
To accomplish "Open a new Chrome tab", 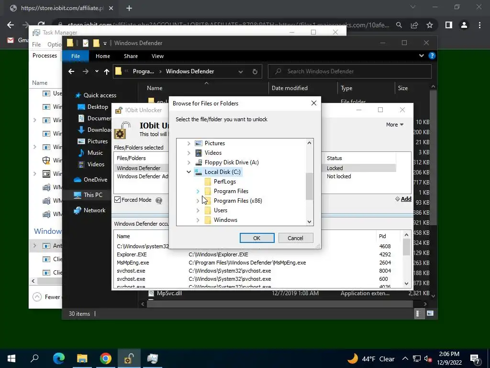I will tap(129, 8).
